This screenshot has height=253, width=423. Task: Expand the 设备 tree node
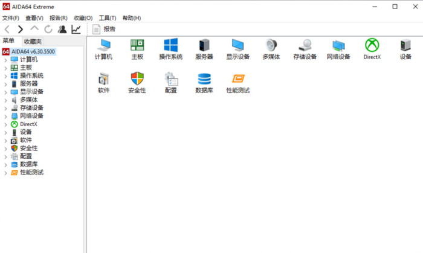coord(5,133)
